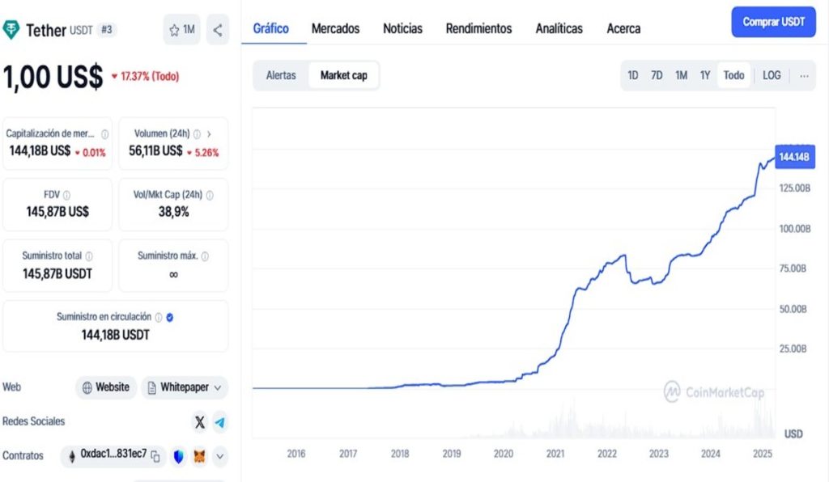Open the chart options ellipsis menu
The image size is (829, 482).
click(x=804, y=74)
